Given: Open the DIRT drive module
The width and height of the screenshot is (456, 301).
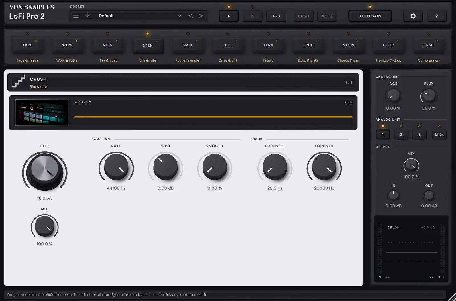Looking at the screenshot, I should click(x=228, y=45).
